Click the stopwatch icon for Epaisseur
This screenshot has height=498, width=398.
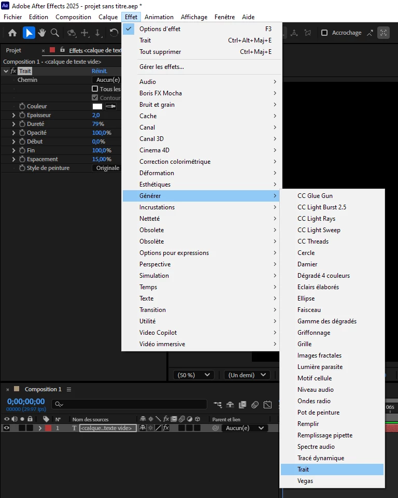pyautogui.click(x=22, y=115)
